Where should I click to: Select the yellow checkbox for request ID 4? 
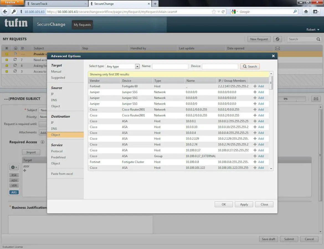7,66
